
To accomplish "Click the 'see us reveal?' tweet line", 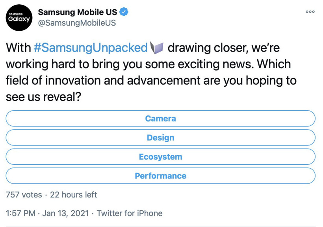I will 44,97.
